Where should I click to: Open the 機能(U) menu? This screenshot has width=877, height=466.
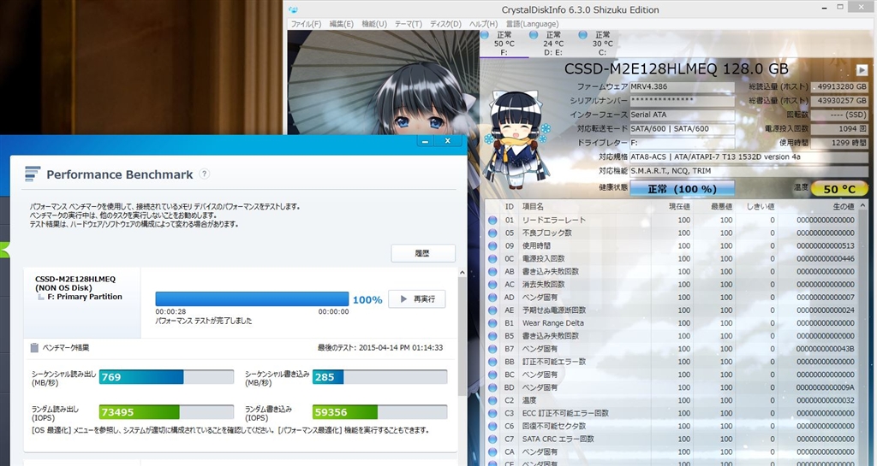tap(374, 24)
